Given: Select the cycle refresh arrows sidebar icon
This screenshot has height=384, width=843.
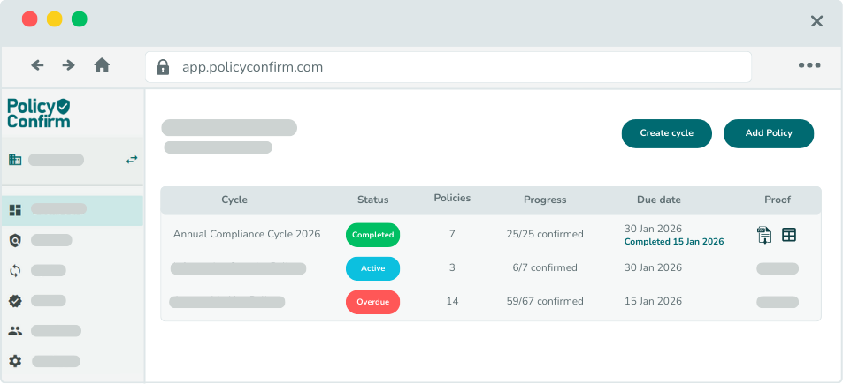Looking at the screenshot, I should point(15,271).
